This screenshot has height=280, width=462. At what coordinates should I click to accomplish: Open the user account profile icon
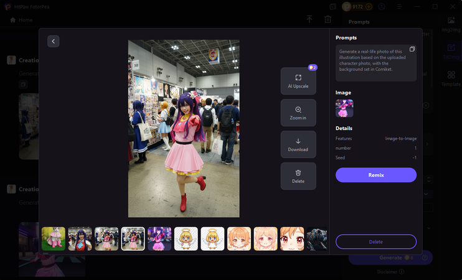(x=382, y=6)
